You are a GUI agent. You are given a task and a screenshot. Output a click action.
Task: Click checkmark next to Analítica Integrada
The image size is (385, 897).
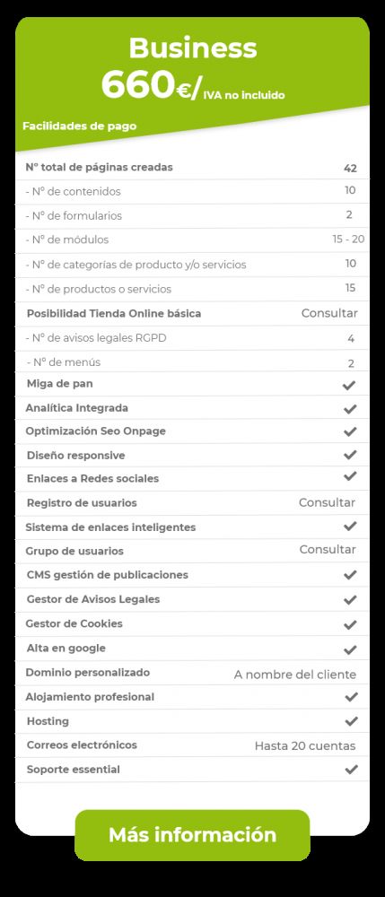tap(350, 409)
